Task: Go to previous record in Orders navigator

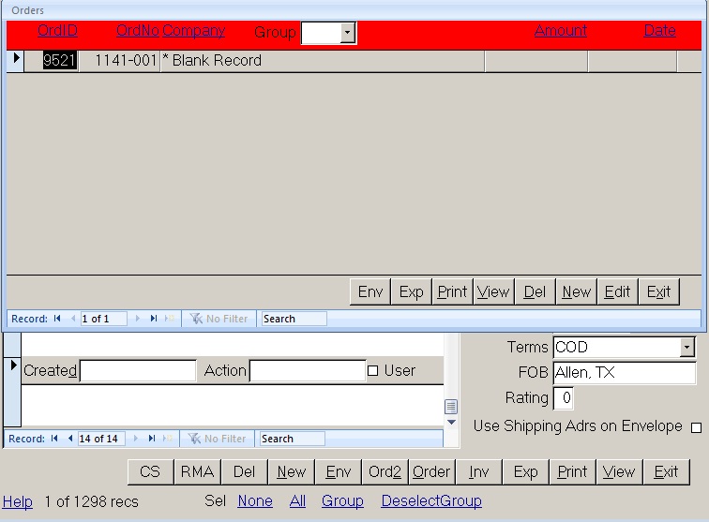Action: pyautogui.click(x=72, y=319)
